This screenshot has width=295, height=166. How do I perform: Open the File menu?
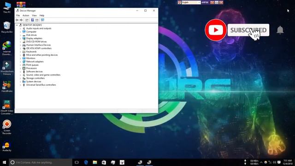coord(18,15)
